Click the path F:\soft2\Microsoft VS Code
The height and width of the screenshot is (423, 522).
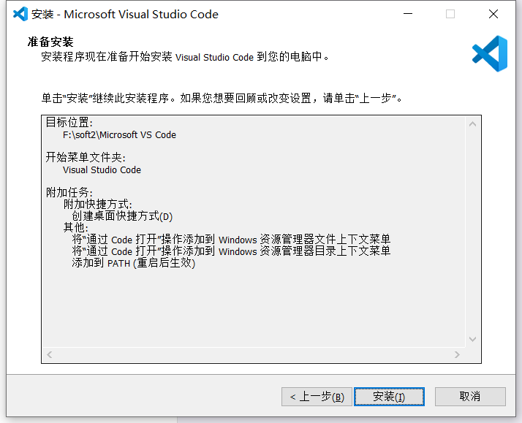coord(119,134)
